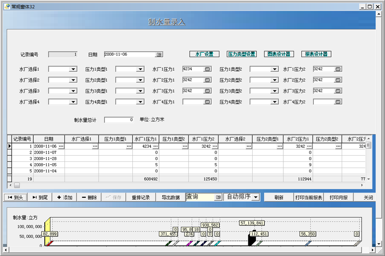Click the row selector for row 2

(x=9, y=152)
